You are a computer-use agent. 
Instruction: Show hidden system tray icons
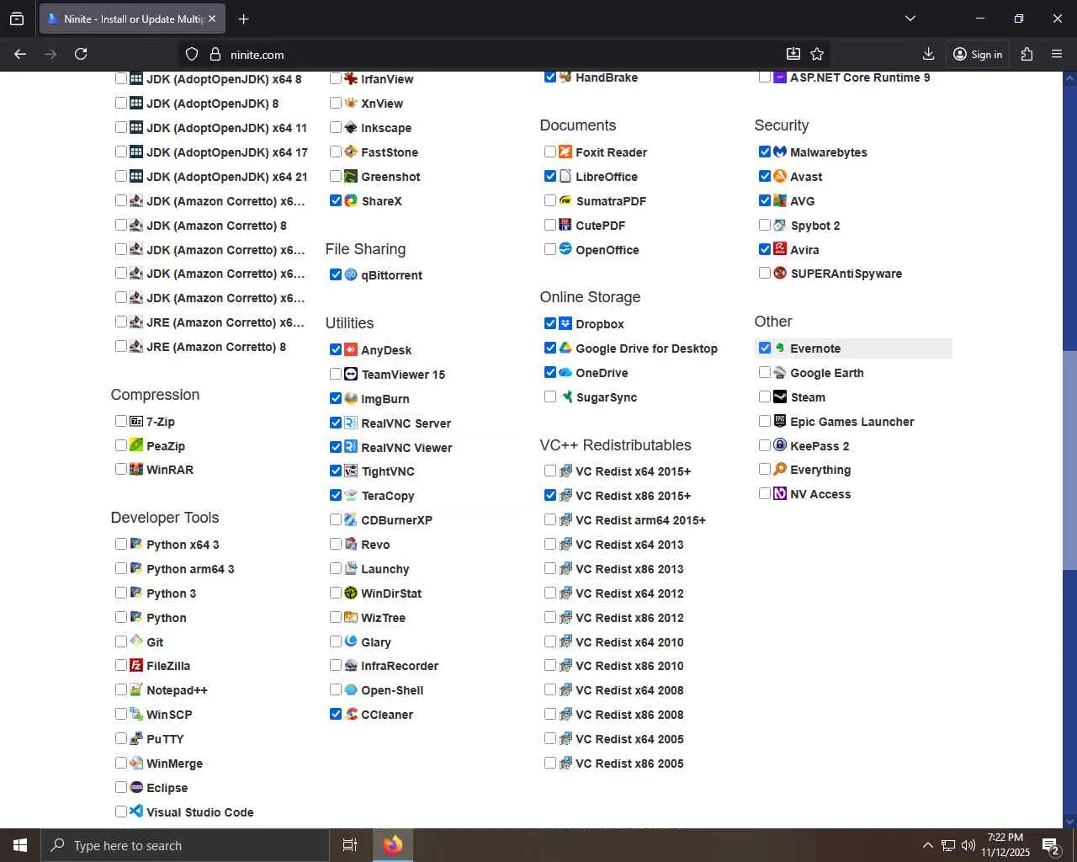tap(927, 845)
